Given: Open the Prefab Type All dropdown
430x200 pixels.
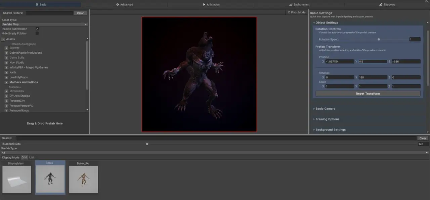Looking at the screenshot, I should coord(215,153).
